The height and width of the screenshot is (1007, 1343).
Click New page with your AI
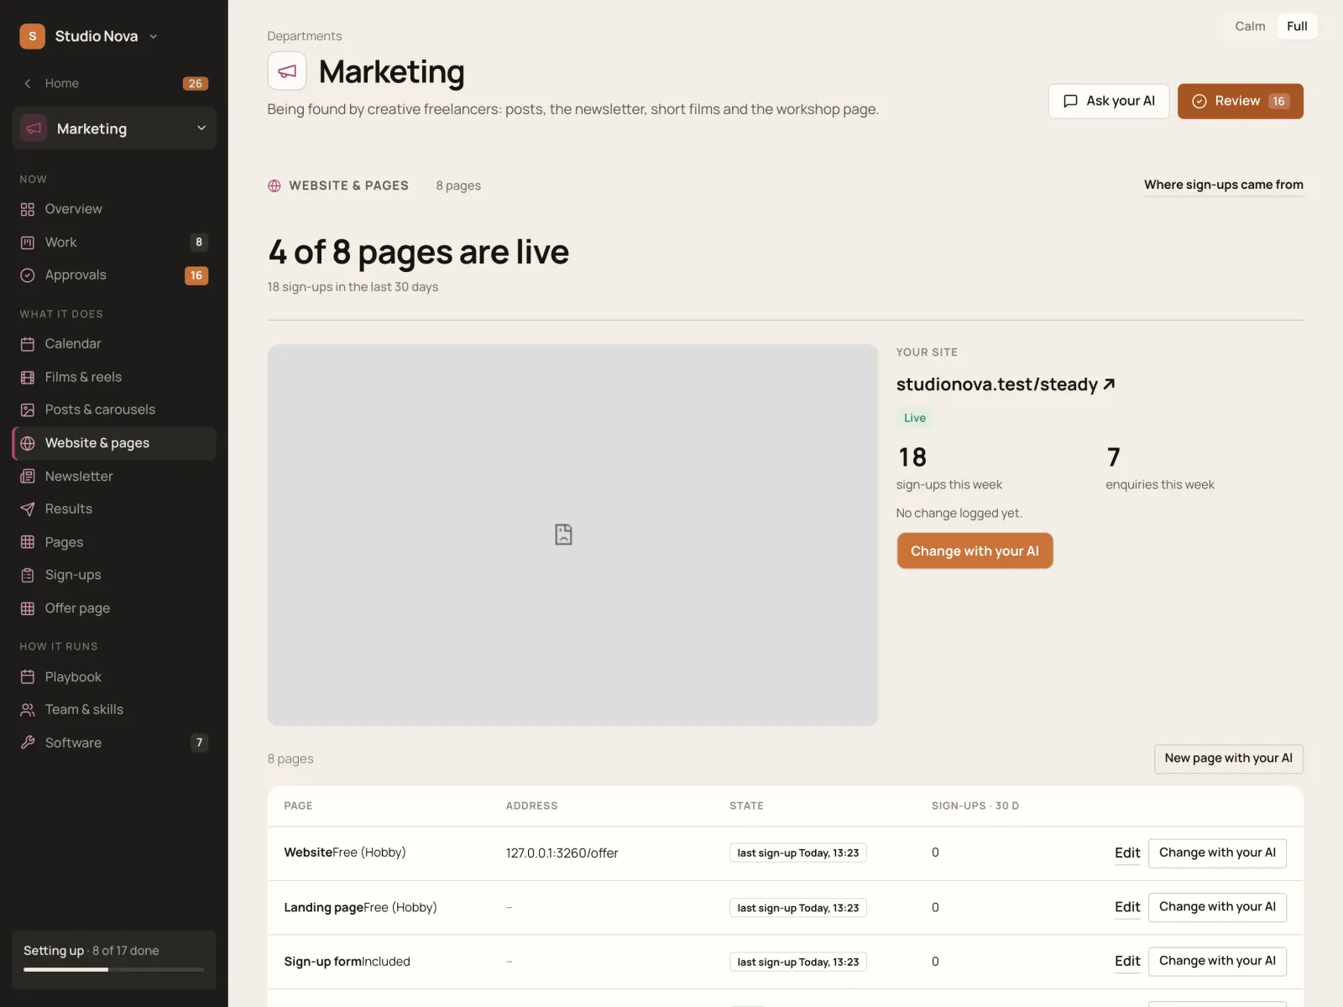pyautogui.click(x=1229, y=759)
